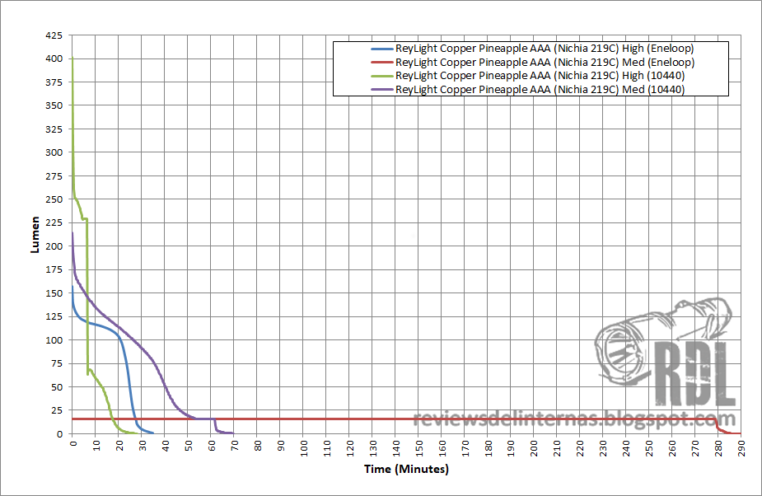Click the 30 tick label on the time axis
Screen dimensions: 762x496
(x=143, y=445)
